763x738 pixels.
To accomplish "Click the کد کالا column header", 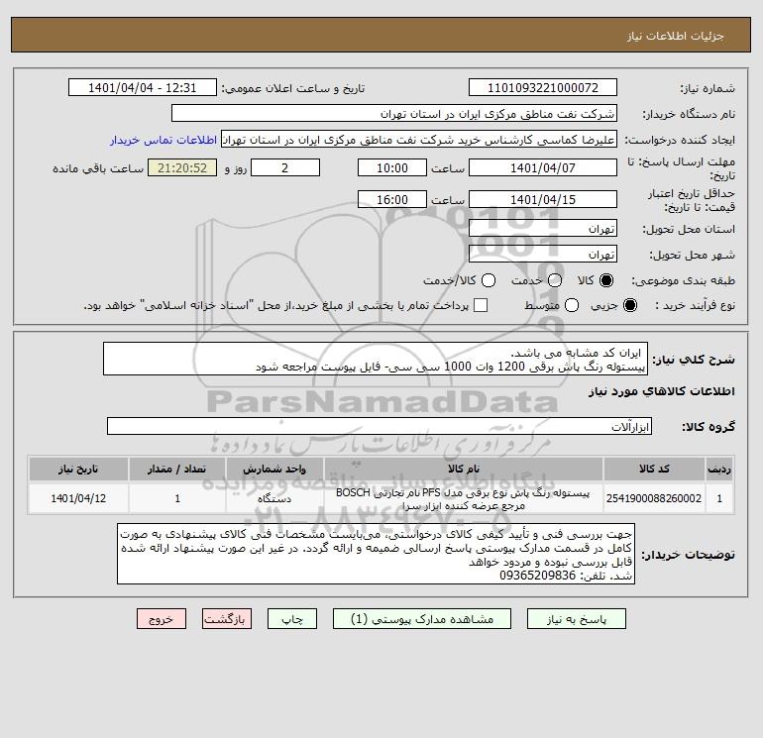I will [x=654, y=469].
